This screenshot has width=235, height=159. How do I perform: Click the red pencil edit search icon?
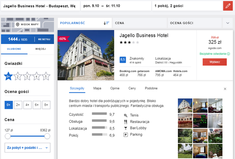point(228,6)
